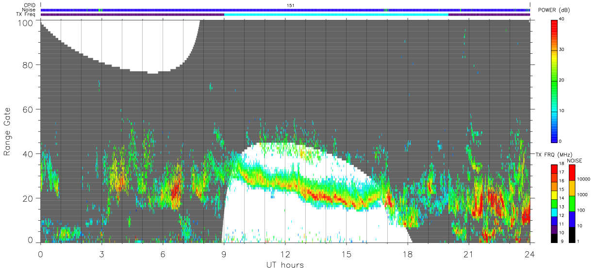Click the blue Noise strip above the plot
This screenshot has width=596, height=275.
pos(285,10)
